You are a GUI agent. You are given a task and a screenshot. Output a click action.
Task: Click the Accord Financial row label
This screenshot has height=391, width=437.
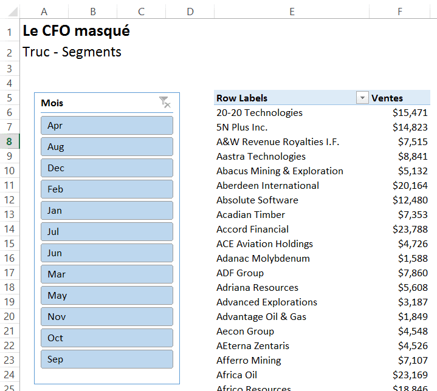coord(252,229)
